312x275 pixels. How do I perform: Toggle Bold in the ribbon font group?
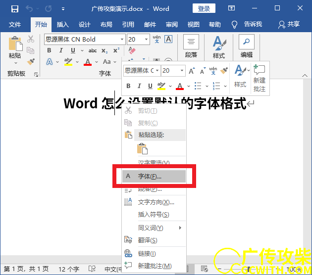point(49,50)
